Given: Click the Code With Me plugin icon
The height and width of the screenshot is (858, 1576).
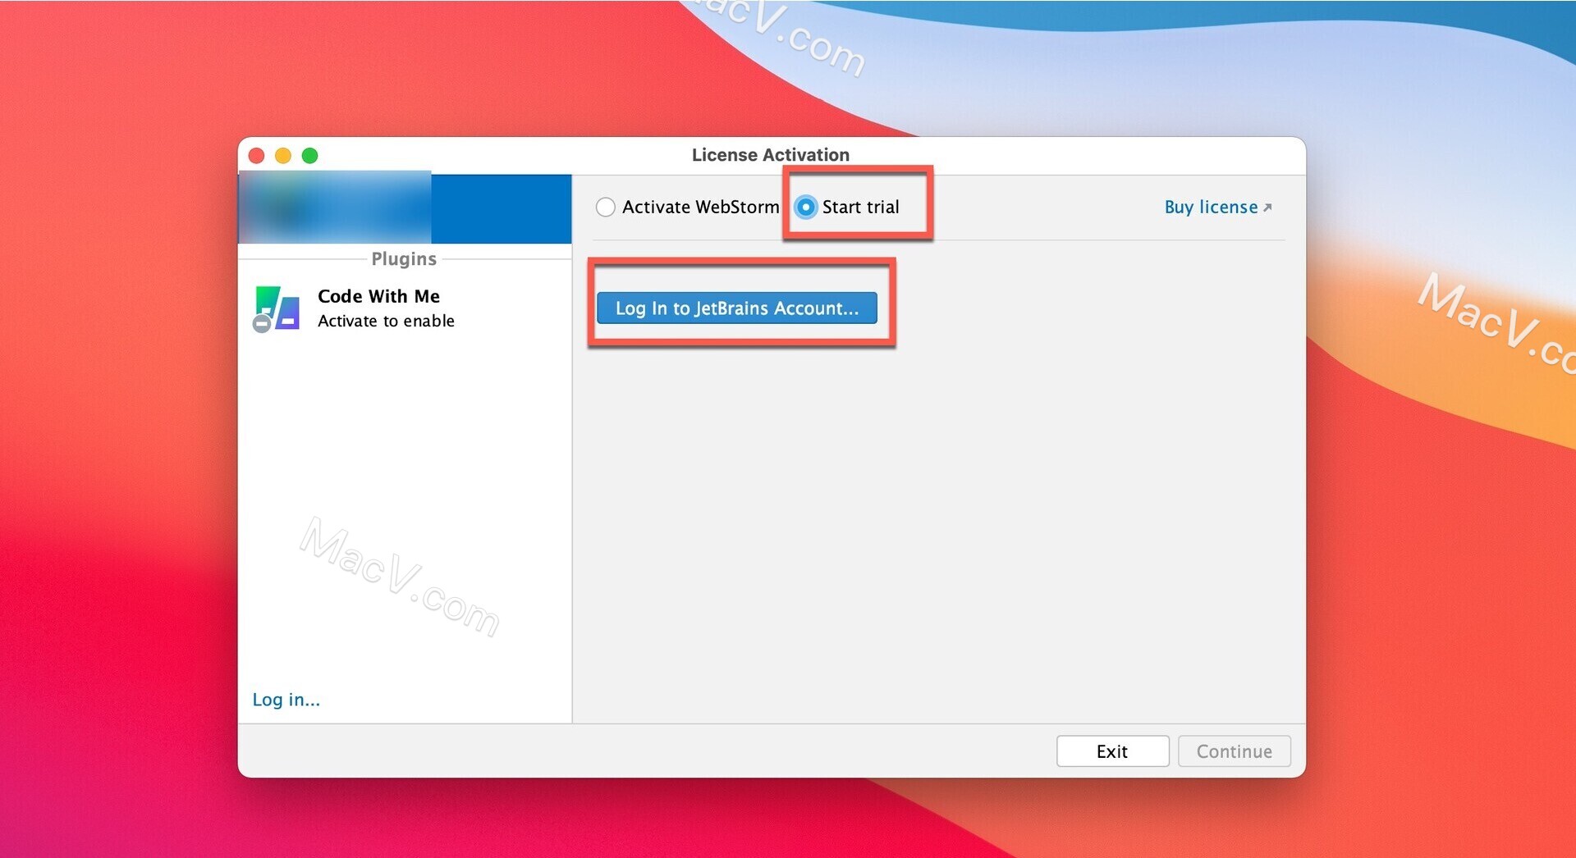Looking at the screenshot, I should tap(276, 308).
